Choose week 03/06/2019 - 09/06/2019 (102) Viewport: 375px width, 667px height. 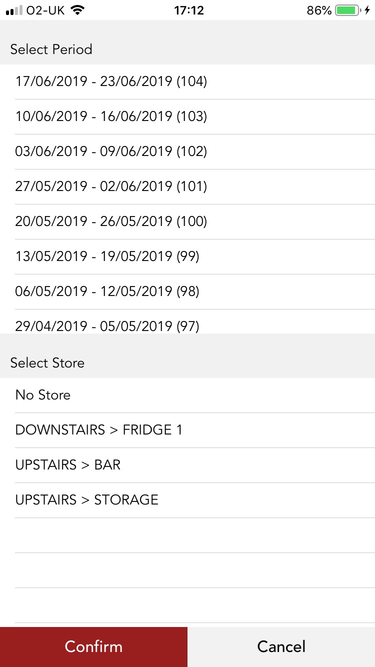pos(111,151)
